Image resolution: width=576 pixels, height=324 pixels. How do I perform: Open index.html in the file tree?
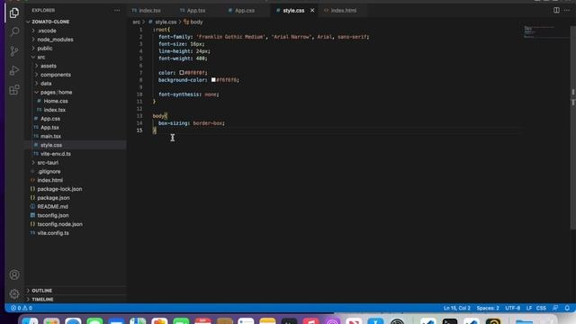[x=50, y=180]
